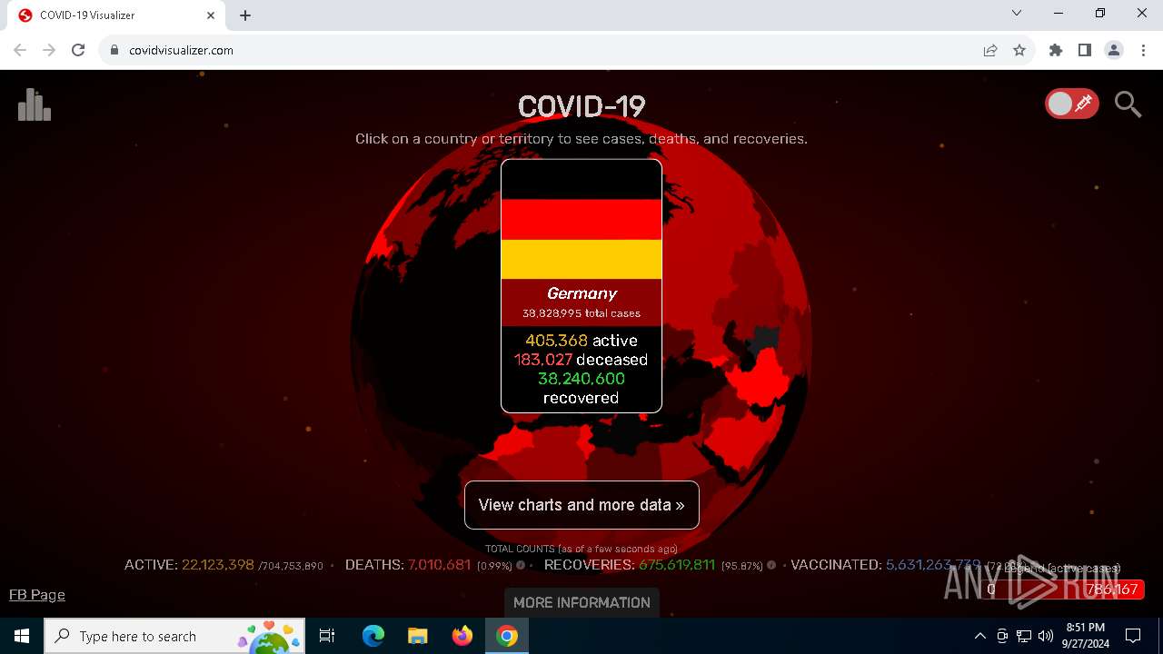Open the country search magnifier

point(1128,104)
